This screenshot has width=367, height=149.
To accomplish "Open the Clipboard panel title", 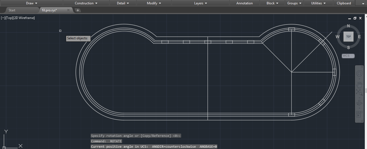I will coord(344,3).
